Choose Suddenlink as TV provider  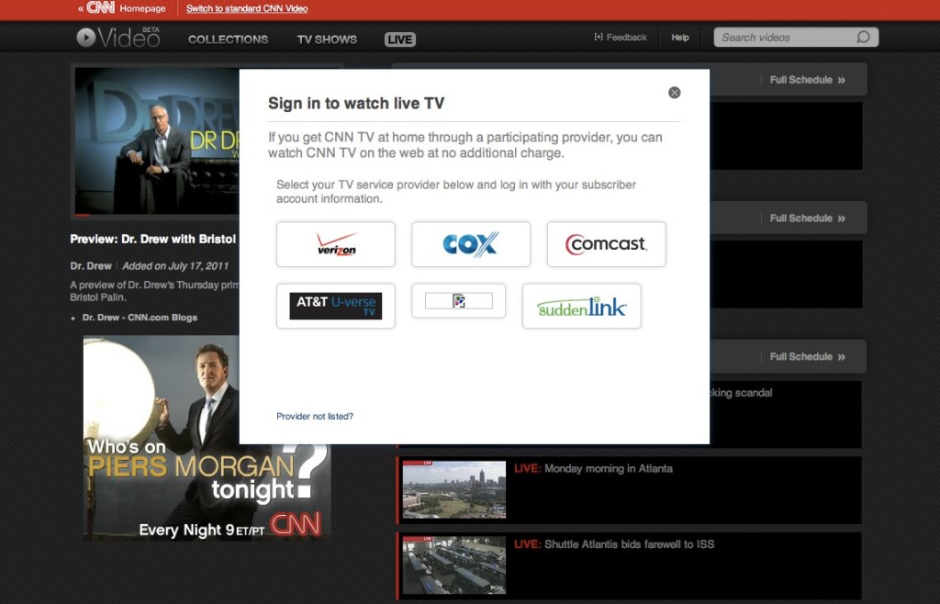coord(581,307)
